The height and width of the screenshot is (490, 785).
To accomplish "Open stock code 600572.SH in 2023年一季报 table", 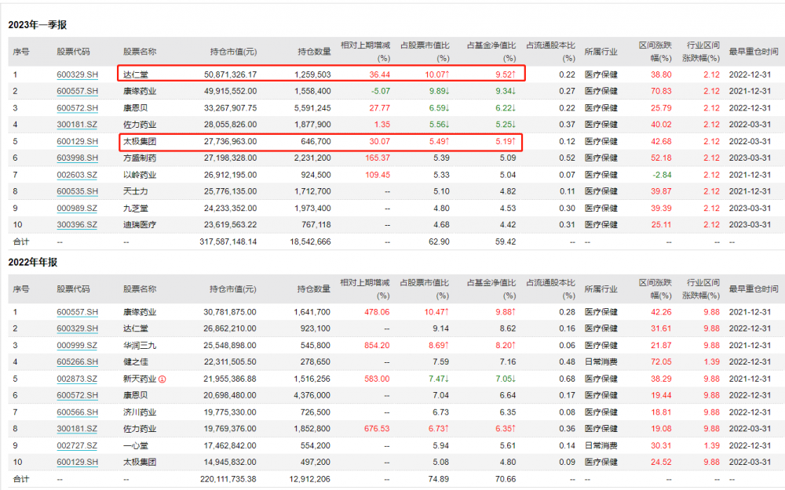I will coord(77,108).
